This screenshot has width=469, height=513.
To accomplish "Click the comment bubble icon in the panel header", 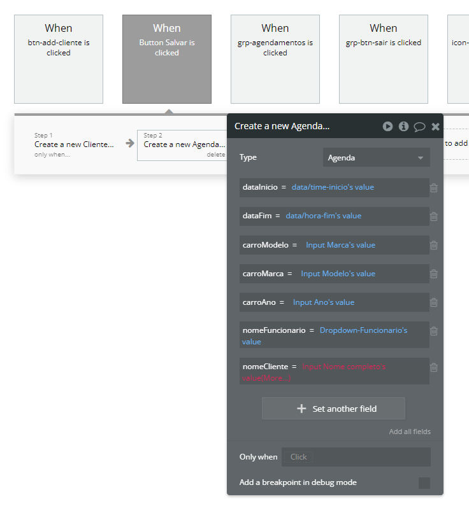I will coord(419,127).
